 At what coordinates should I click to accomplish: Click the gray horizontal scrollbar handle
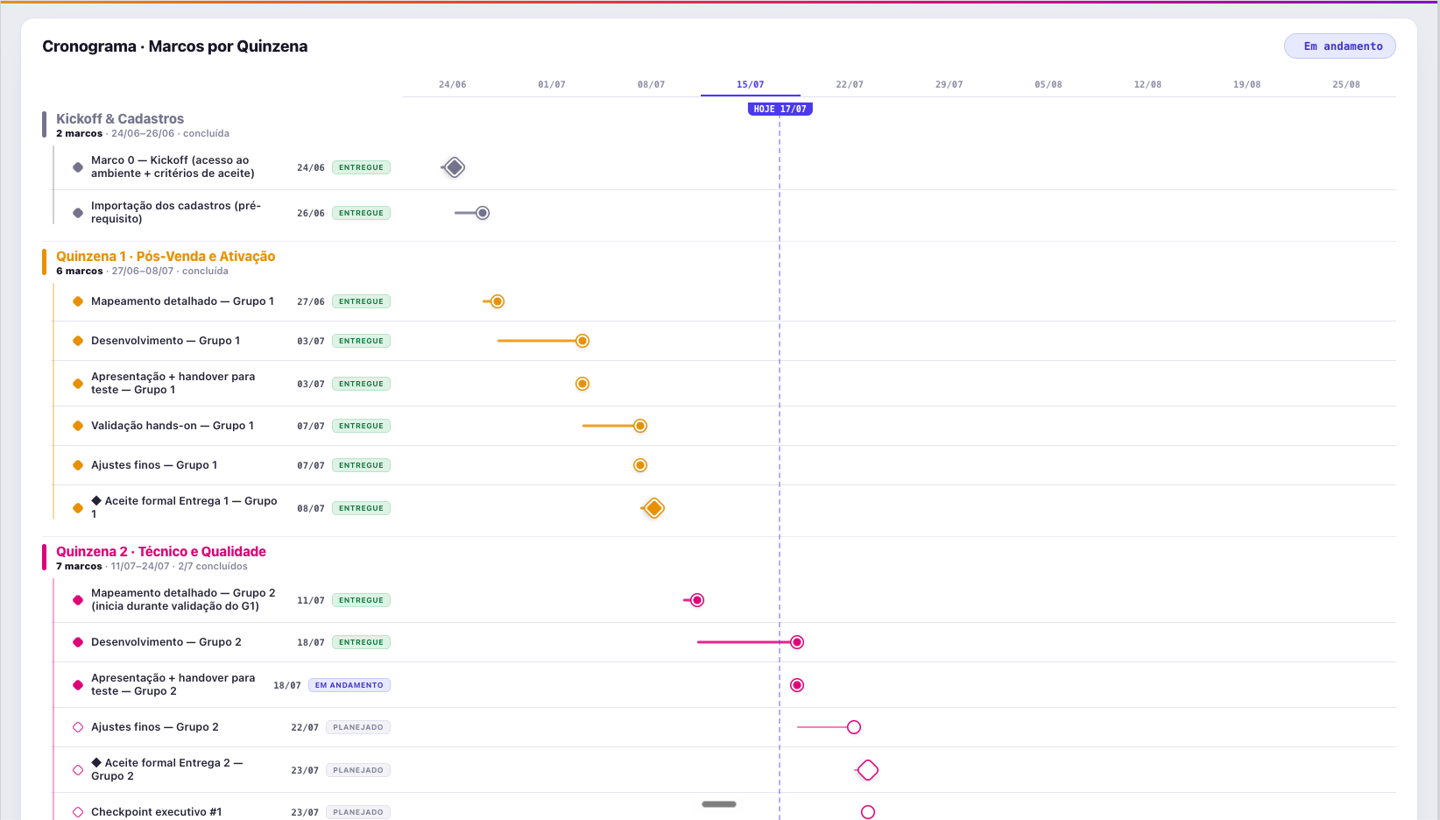(719, 804)
